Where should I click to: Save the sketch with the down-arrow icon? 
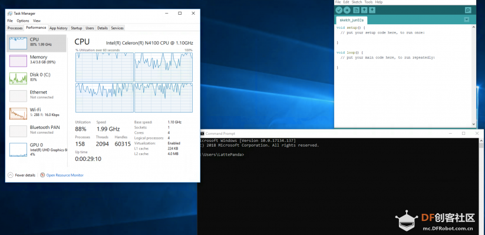[x=372, y=10]
